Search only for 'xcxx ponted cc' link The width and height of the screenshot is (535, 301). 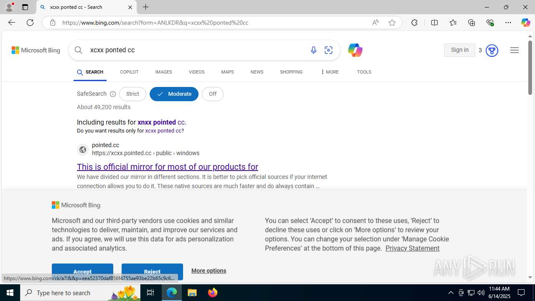(163, 131)
